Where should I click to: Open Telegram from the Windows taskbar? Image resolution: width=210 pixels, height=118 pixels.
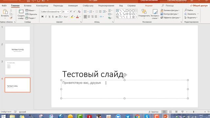click(128, 116)
